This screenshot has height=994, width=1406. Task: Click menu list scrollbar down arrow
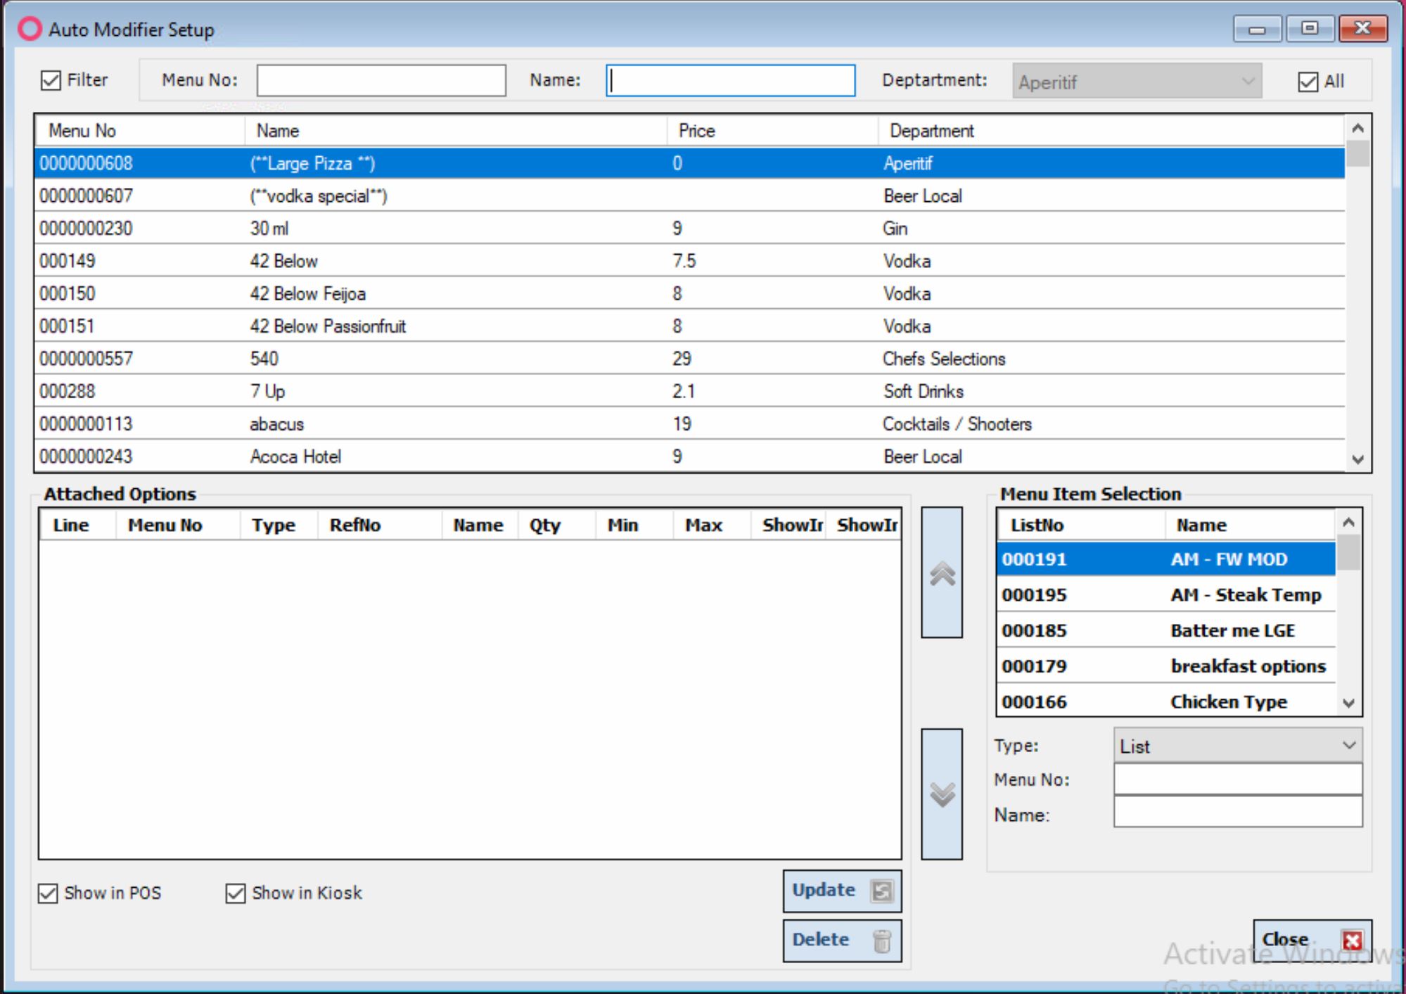pos(1357,459)
